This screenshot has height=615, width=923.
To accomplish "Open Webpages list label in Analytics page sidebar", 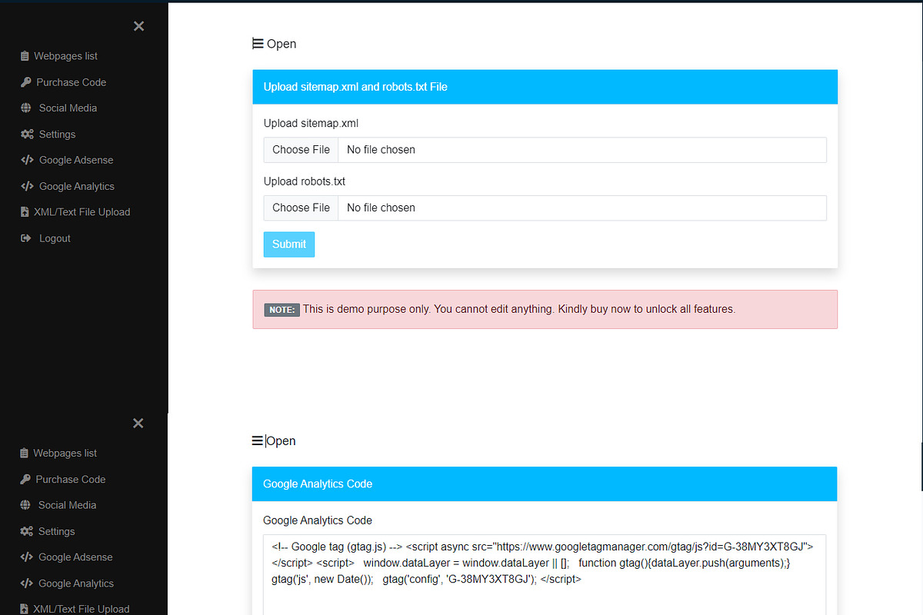I will (x=65, y=453).
